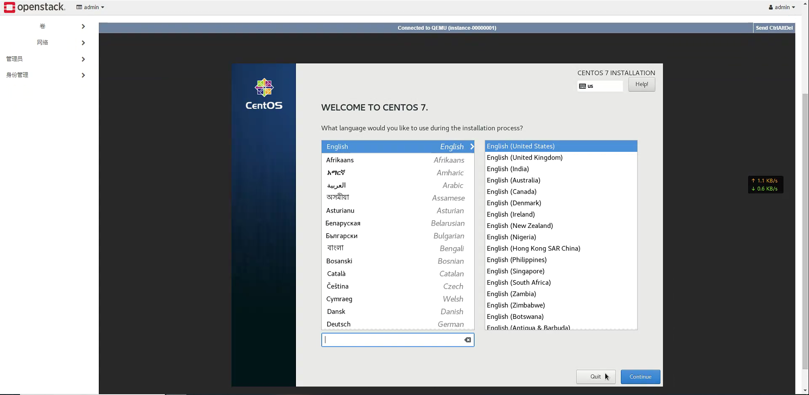Image resolution: width=809 pixels, height=395 pixels.
Task: Click the CentOS logo
Action: click(264, 94)
